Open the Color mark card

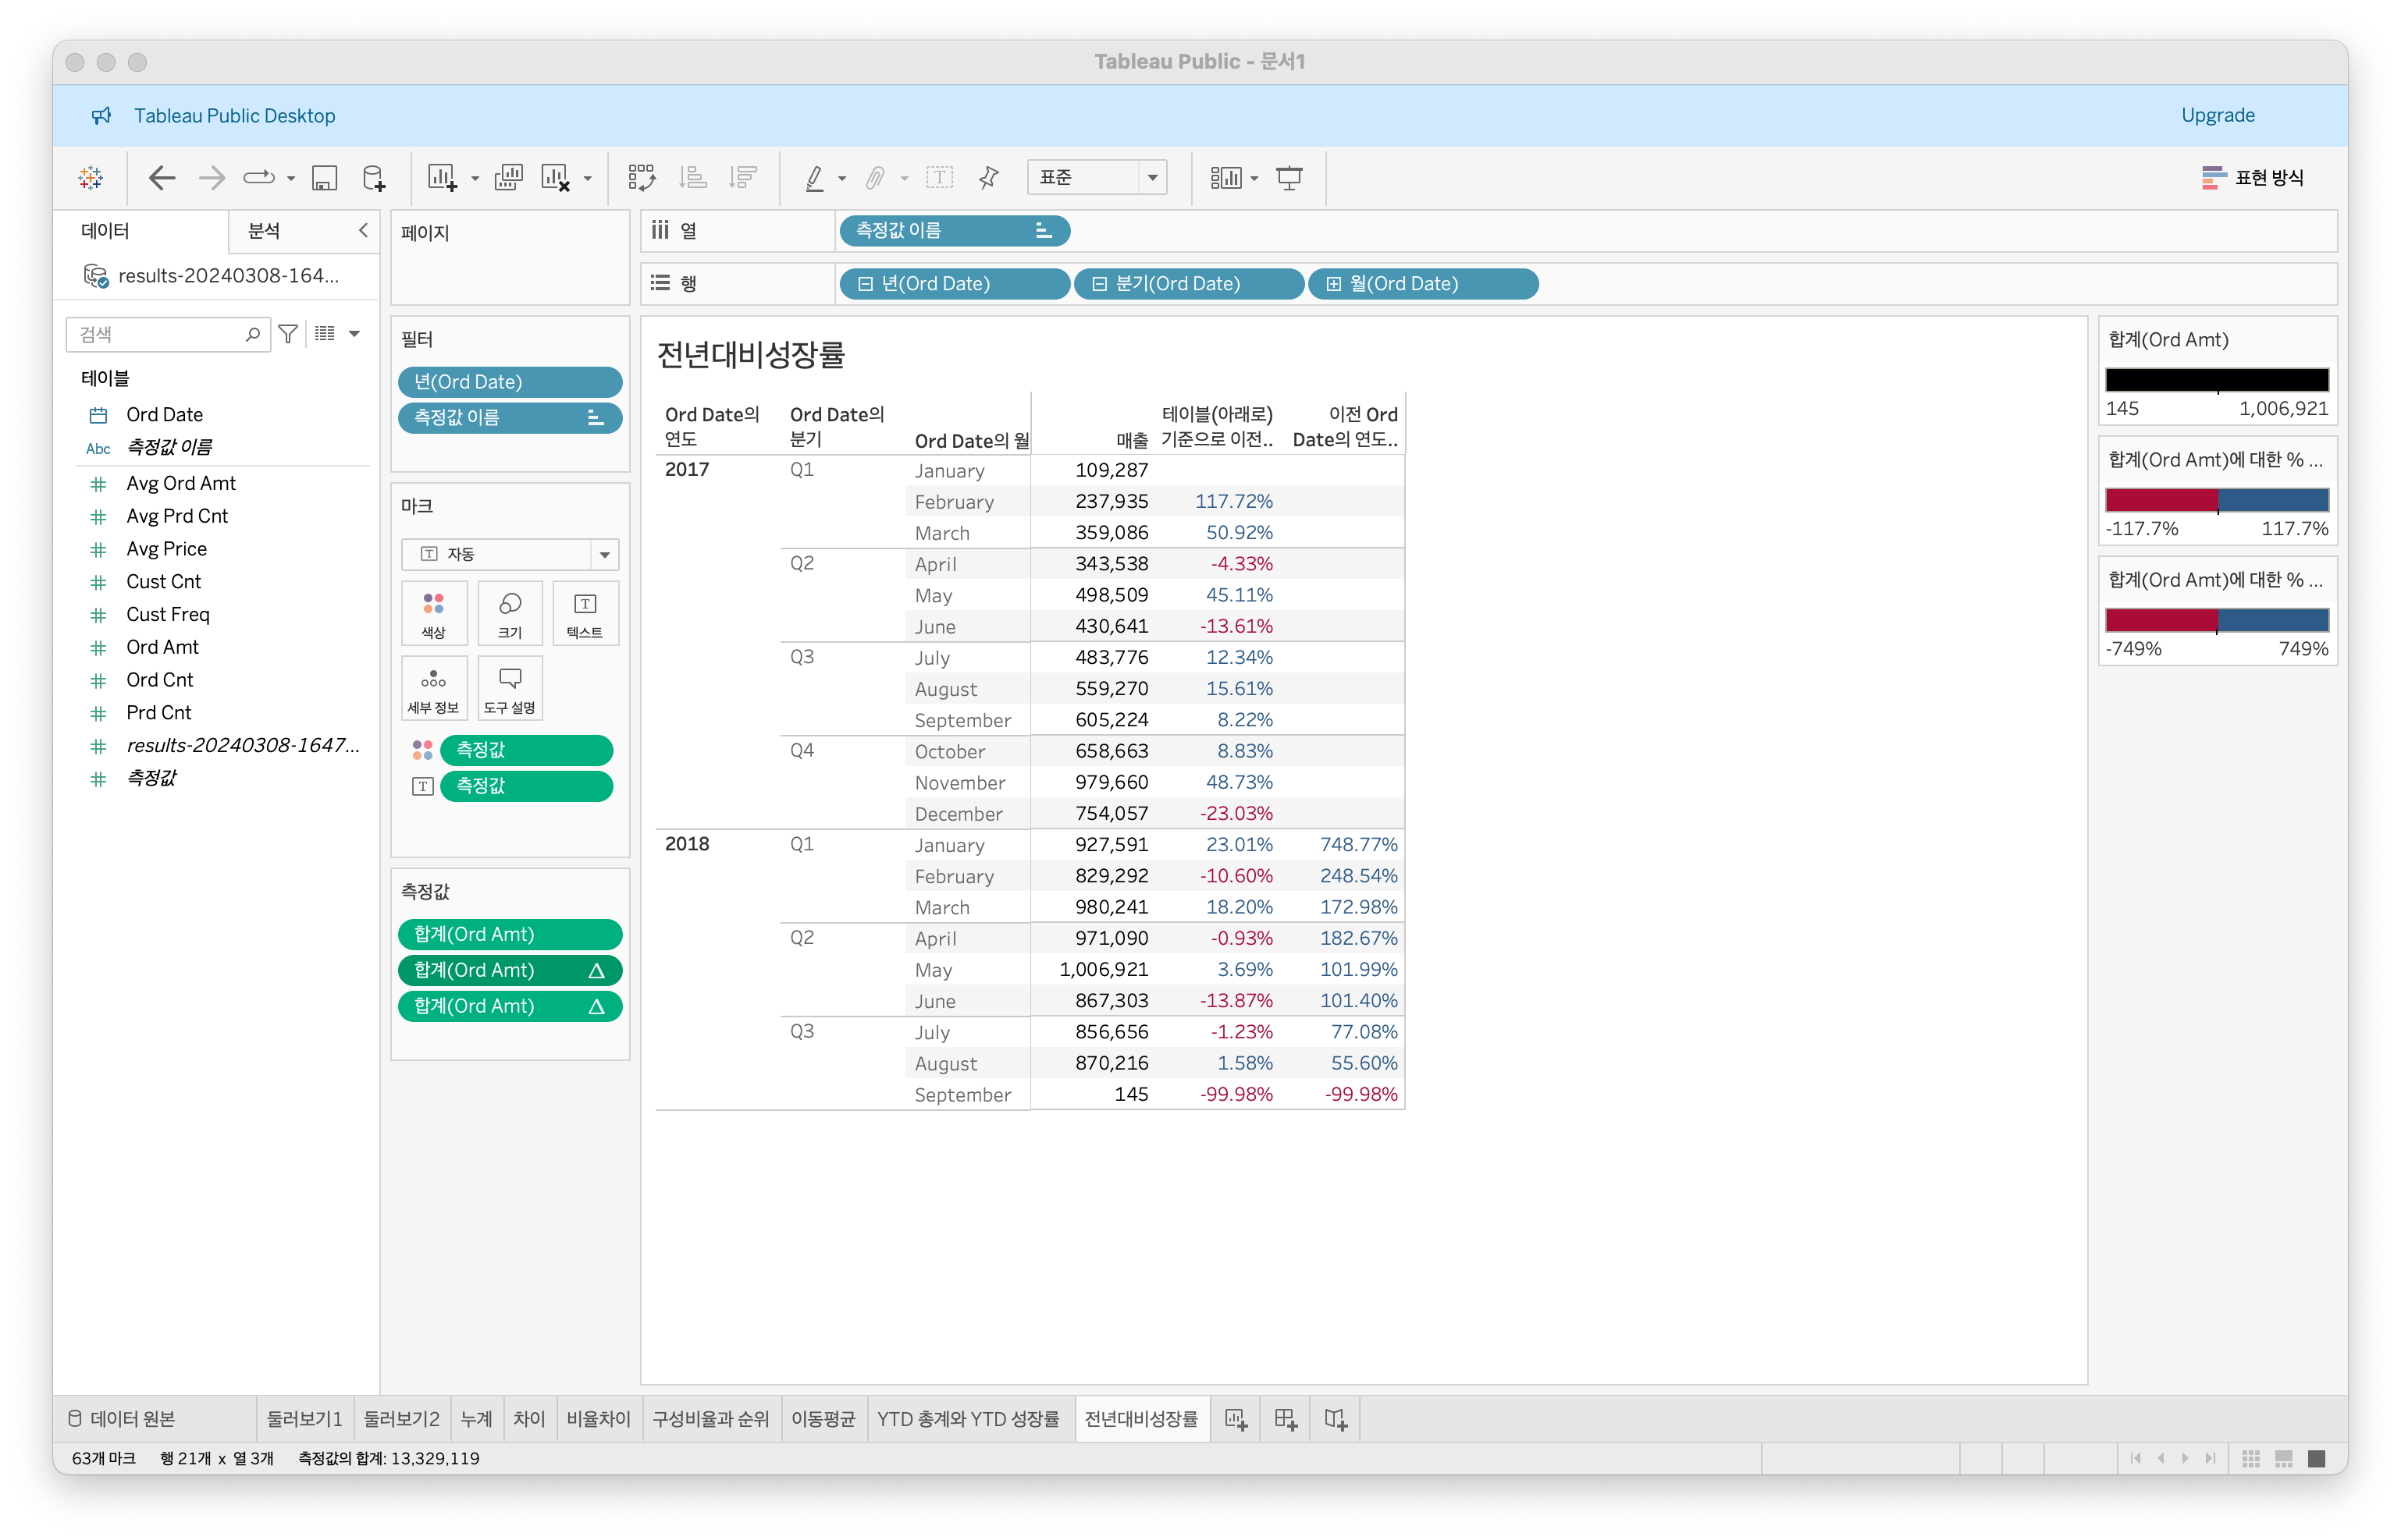click(x=433, y=613)
